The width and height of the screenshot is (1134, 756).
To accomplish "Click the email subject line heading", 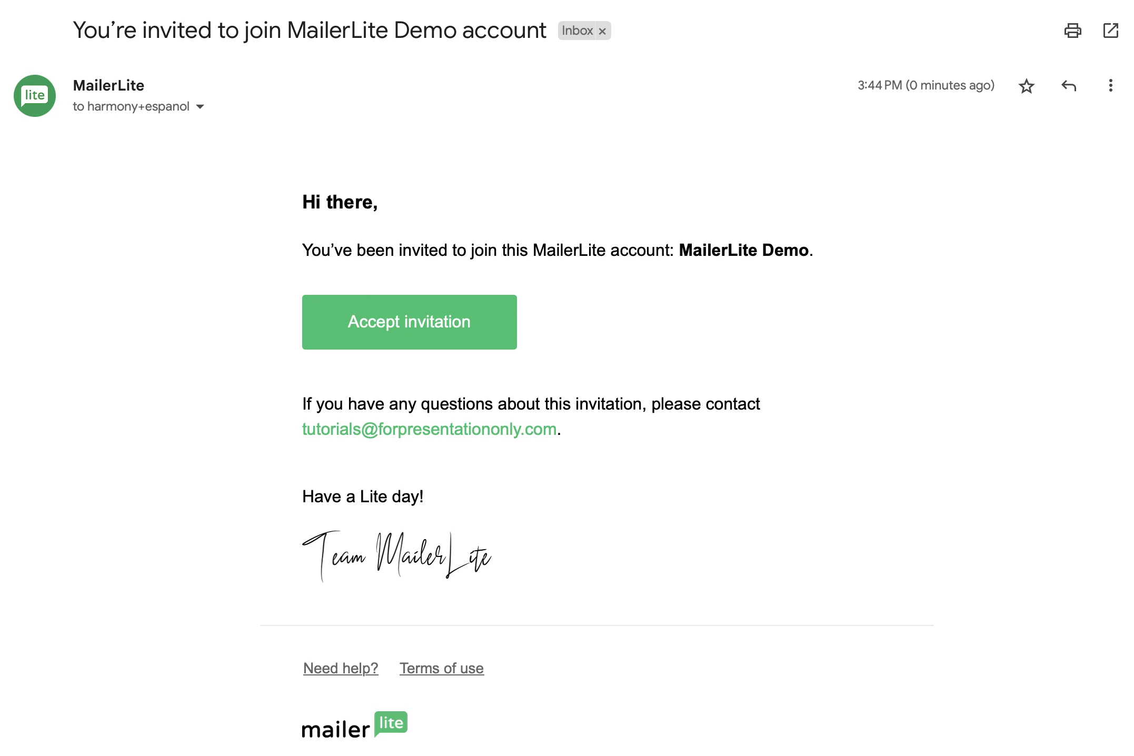I will tap(309, 31).
